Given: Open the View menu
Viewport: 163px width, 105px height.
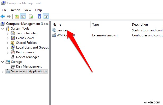Looking at the screenshot, I should [28, 10].
